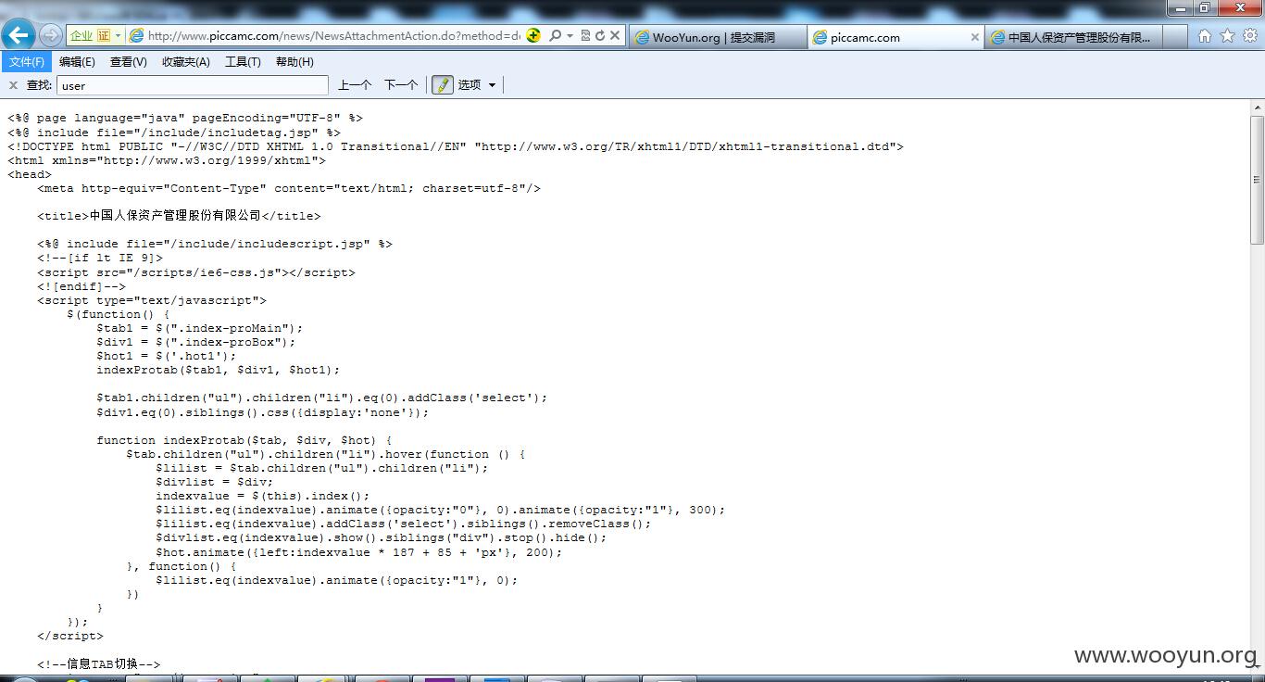1265x682 pixels.
Task: Click the '<head>' line in the source
Action: [30, 174]
